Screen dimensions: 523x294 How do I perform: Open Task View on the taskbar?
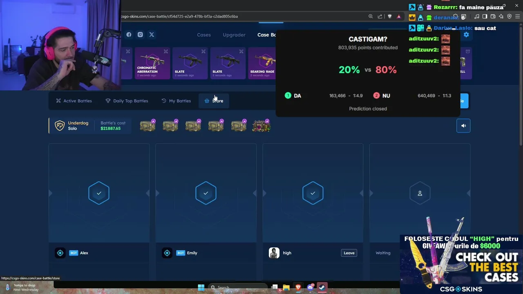pyautogui.click(x=275, y=287)
